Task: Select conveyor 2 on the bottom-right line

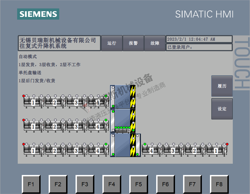Action: click(x=194, y=151)
